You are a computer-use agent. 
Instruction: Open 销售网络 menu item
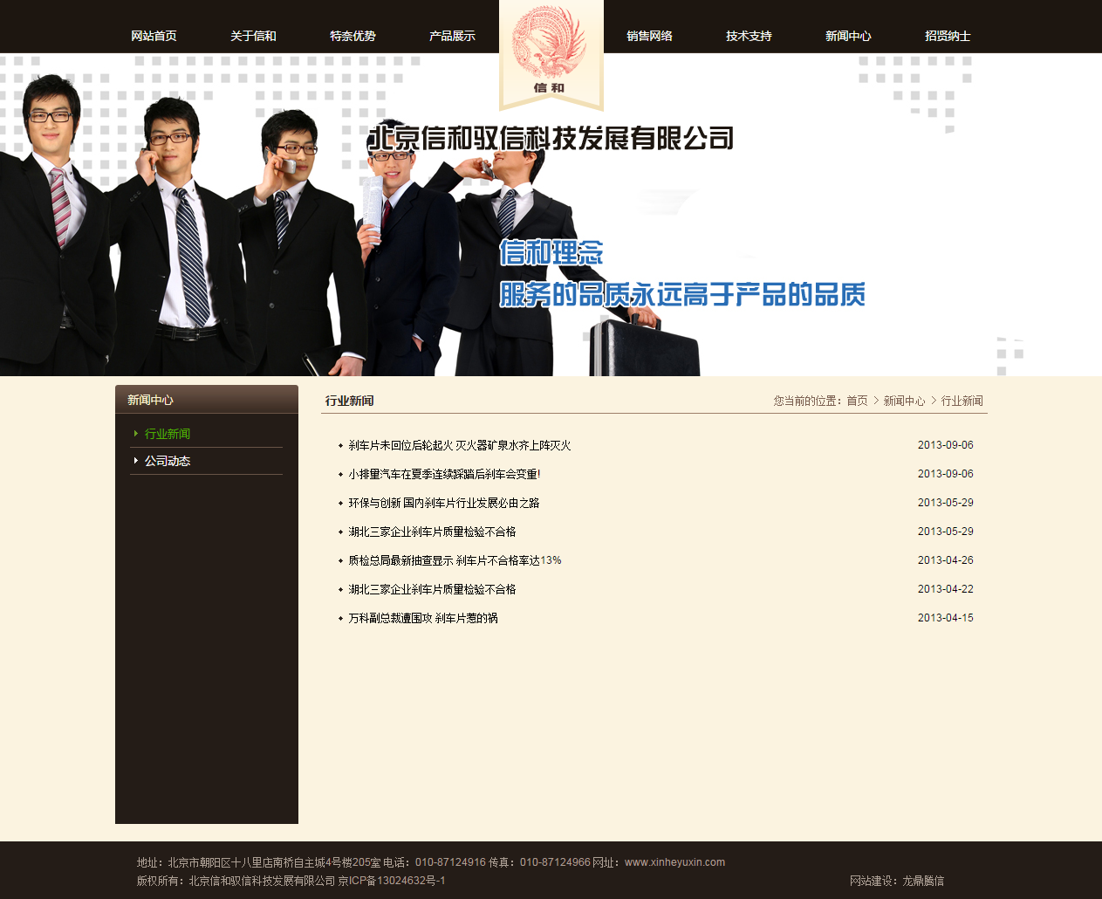tap(649, 36)
